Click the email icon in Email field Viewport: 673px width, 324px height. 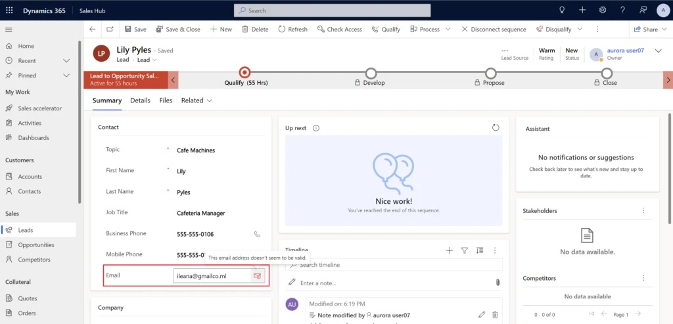258,276
